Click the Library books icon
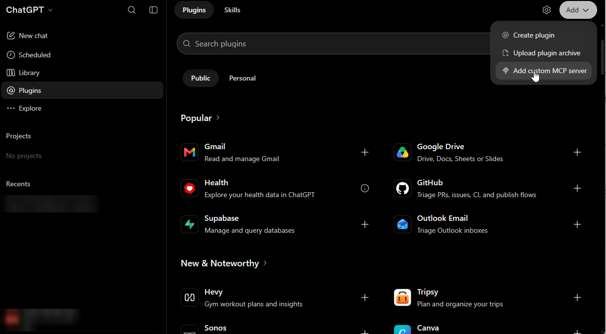This screenshot has width=606, height=334. point(11,73)
